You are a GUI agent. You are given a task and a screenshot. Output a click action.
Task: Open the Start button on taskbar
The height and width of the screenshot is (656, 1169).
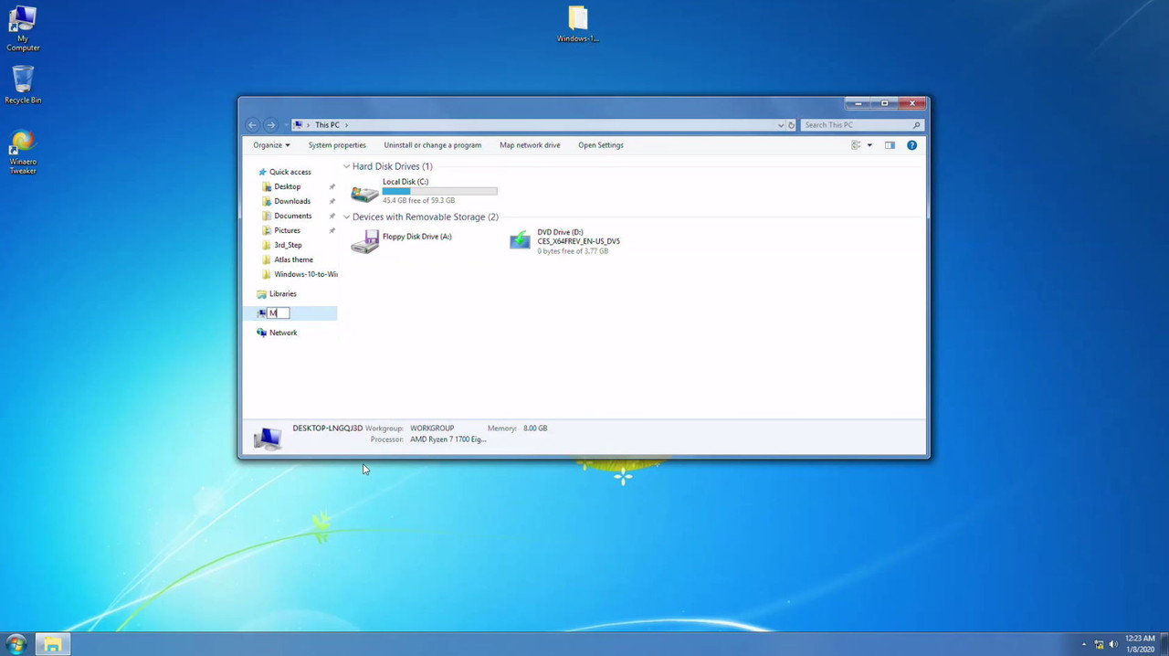pos(16,644)
